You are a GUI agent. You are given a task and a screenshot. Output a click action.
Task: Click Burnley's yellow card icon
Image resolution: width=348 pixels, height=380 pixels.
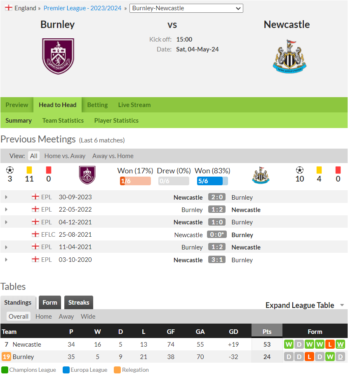29,170
